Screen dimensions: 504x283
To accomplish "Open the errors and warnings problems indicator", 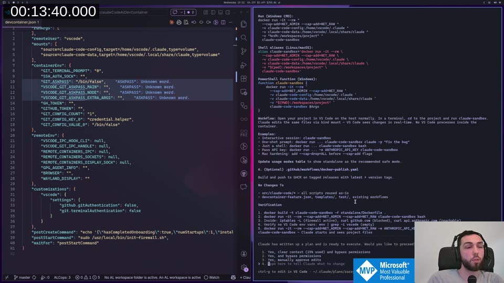I will [88, 278].
